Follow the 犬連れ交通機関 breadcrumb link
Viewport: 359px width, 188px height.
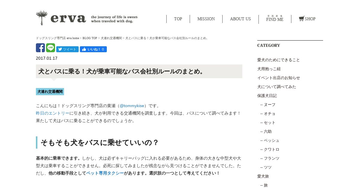[x=111, y=38]
